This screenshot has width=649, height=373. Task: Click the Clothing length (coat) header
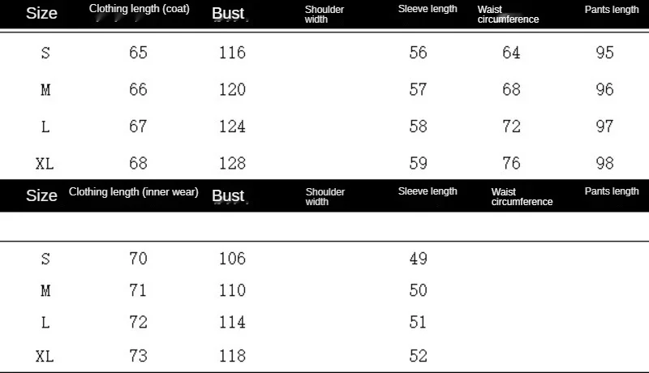(139, 9)
